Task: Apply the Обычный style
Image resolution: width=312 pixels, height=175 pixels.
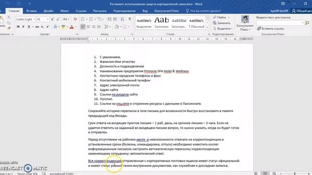Action: (x=196, y=23)
